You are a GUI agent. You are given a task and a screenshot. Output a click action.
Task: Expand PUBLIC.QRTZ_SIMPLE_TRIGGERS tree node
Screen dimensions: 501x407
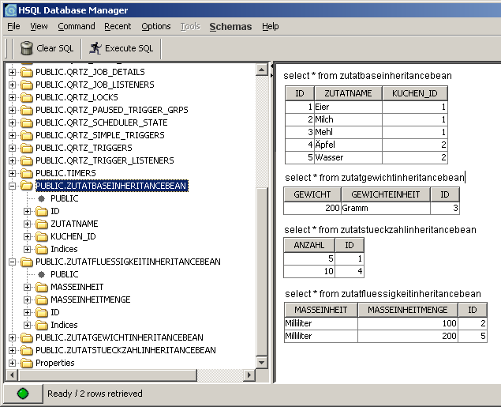(x=12, y=135)
